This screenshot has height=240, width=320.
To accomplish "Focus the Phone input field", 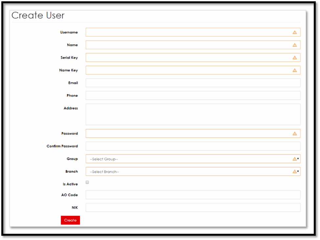I will click(193, 95).
